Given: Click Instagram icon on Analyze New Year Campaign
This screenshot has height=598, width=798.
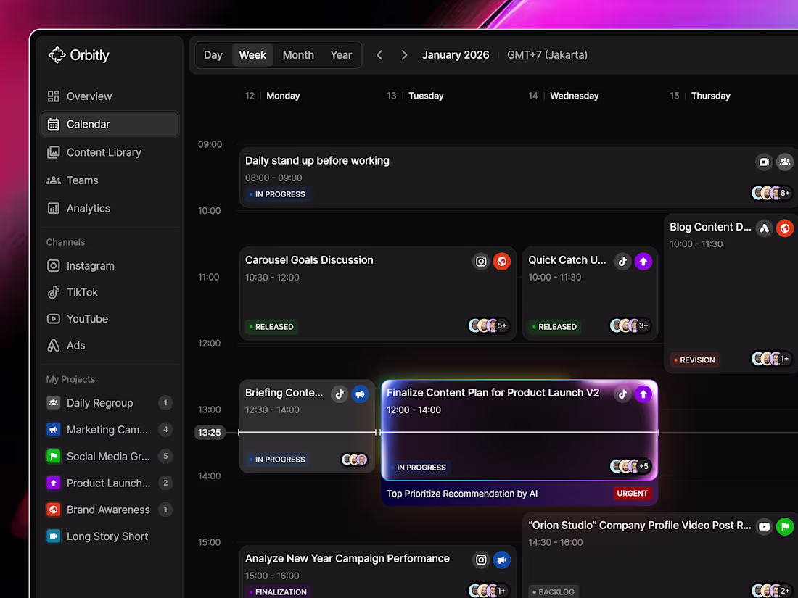Looking at the screenshot, I should coord(481,560).
